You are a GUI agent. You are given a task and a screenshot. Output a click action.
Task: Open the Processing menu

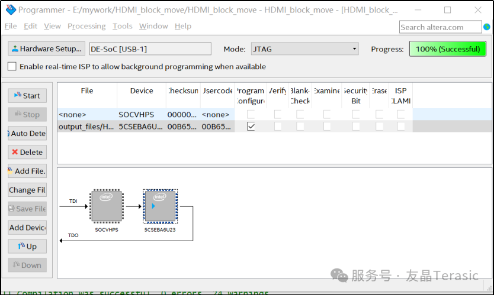coord(86,26)
